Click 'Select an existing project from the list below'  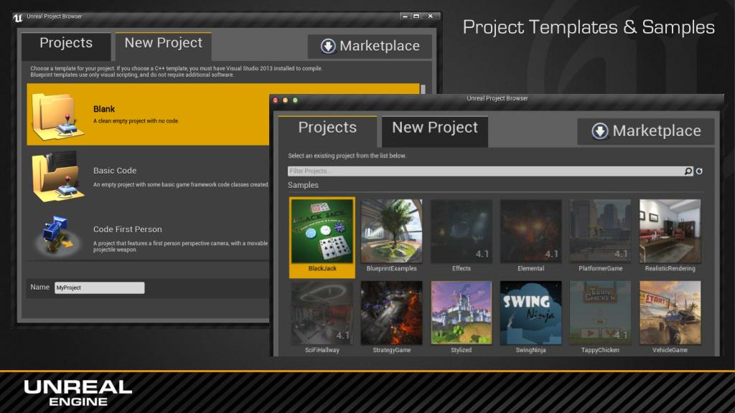[x=347, y=156]
